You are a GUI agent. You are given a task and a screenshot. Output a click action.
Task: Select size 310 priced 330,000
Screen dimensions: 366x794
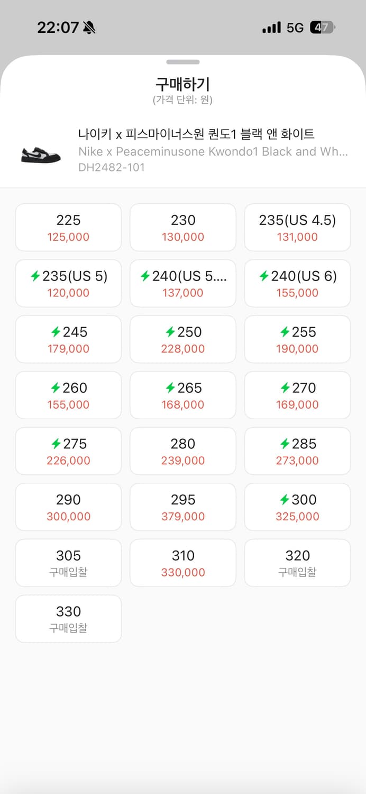click(x=182, y=563)
